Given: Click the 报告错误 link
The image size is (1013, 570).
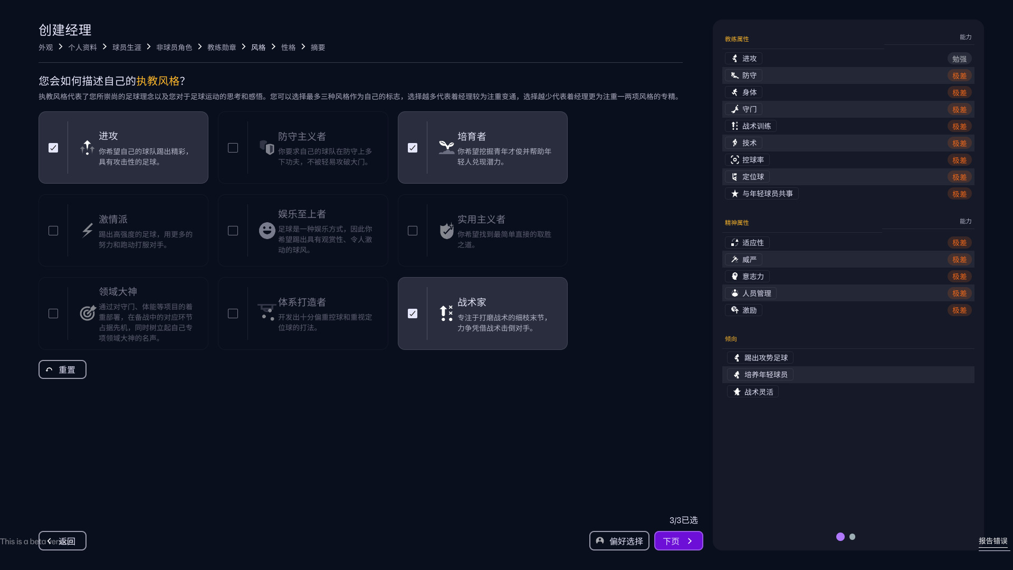Looking at the screenshot, I should point(993,541).
